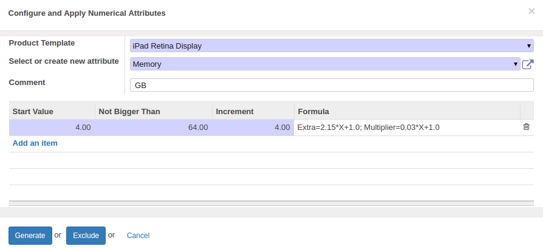Screen dimensions: 543x249
Task: Select the iPad Retina Display field
Action: tap(332, 46)
